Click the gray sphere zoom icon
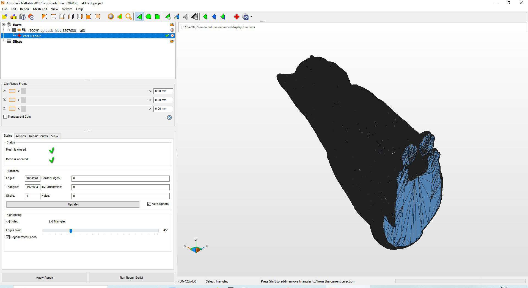 pyautogui.click(x=111, y=17)
